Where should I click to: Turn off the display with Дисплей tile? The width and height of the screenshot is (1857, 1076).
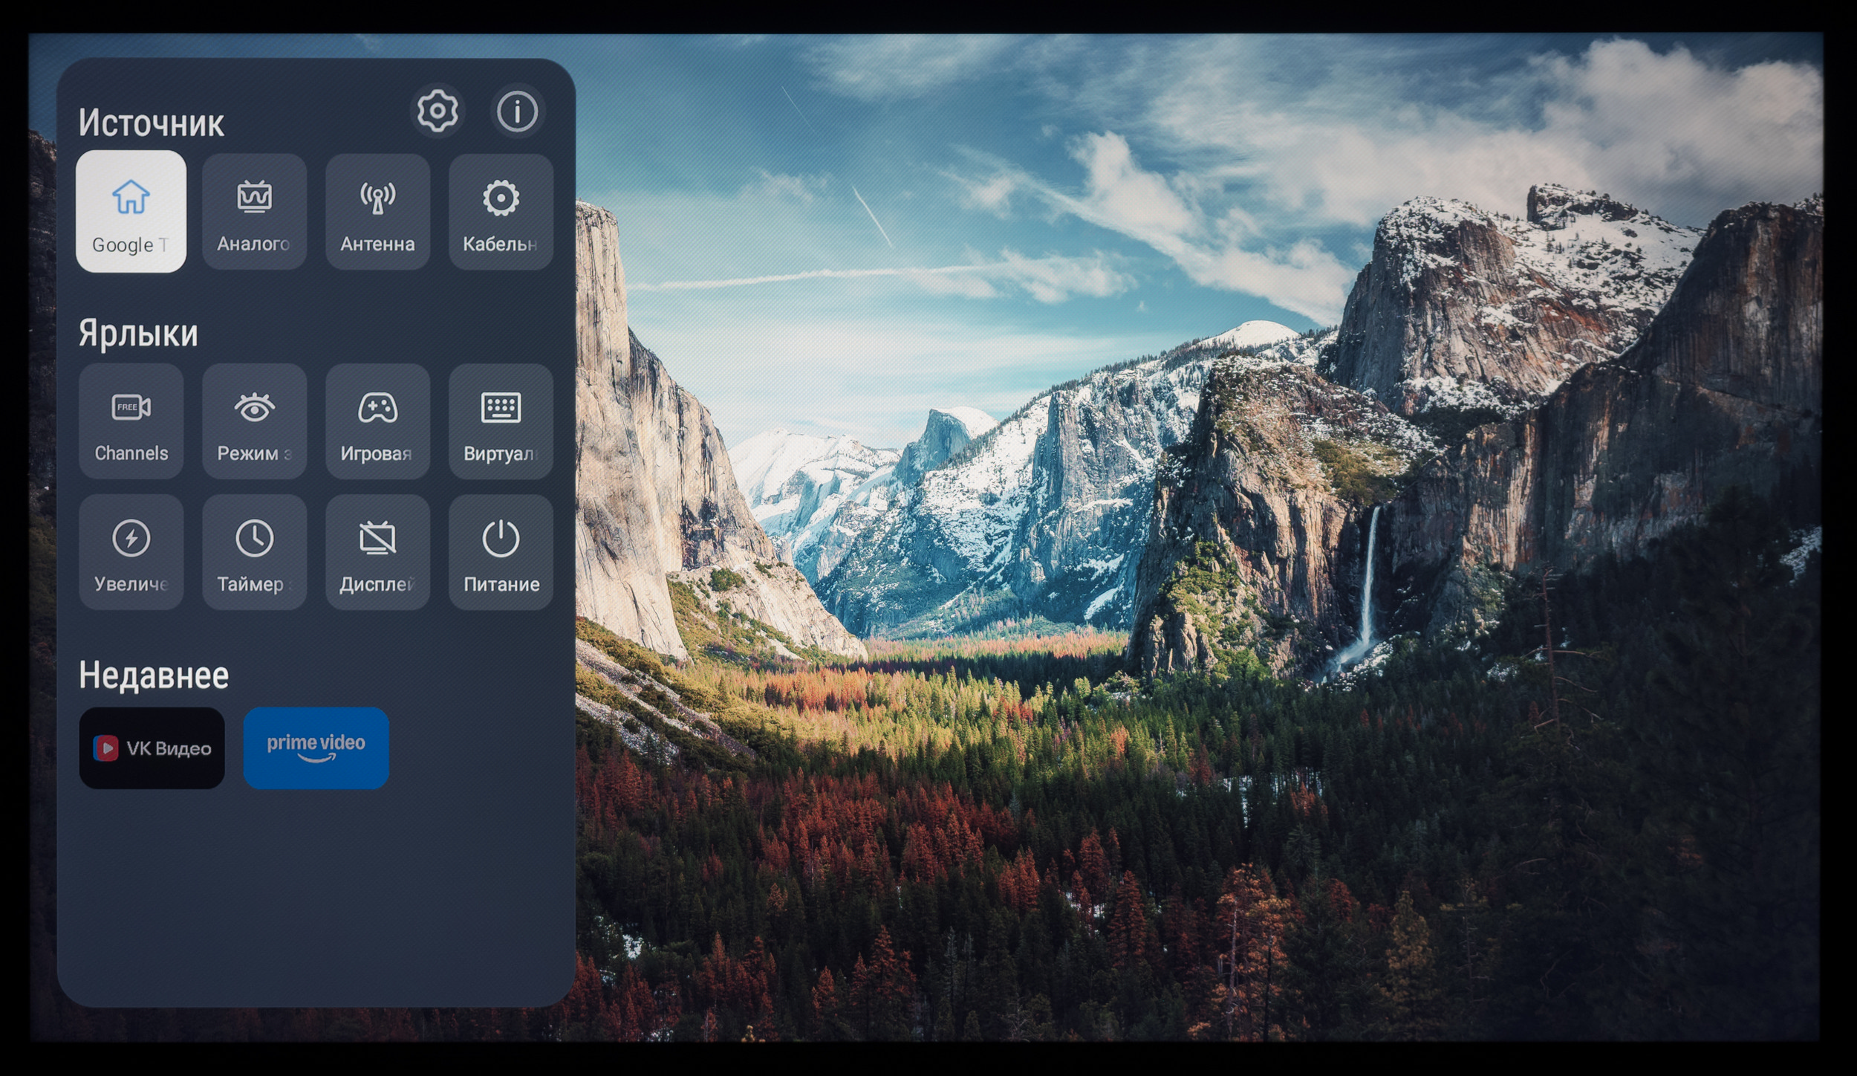[377, 552]
